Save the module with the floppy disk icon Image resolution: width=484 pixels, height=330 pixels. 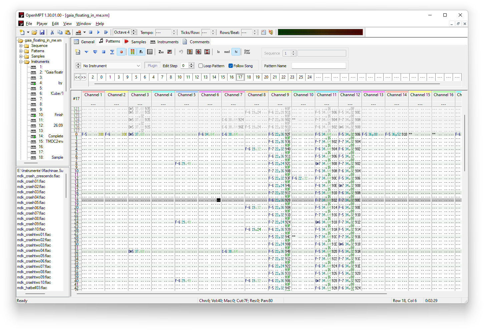42,32
